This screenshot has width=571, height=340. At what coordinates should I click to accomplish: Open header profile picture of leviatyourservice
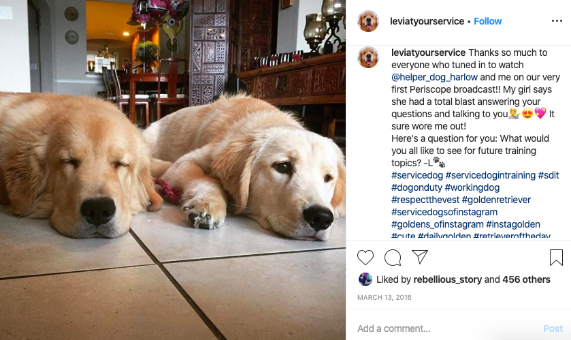click(x=368, y=21)
